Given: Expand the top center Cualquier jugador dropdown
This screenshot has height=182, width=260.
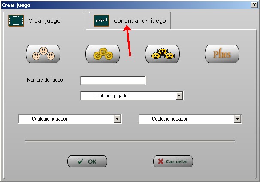Looking at the screenshot, I should click(179, 96).
